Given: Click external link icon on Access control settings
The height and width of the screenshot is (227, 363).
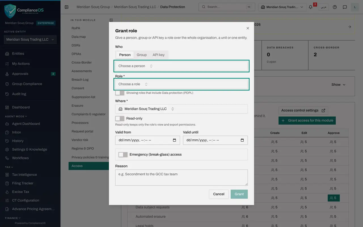Looking at the screenshot, I should point(324,110).
